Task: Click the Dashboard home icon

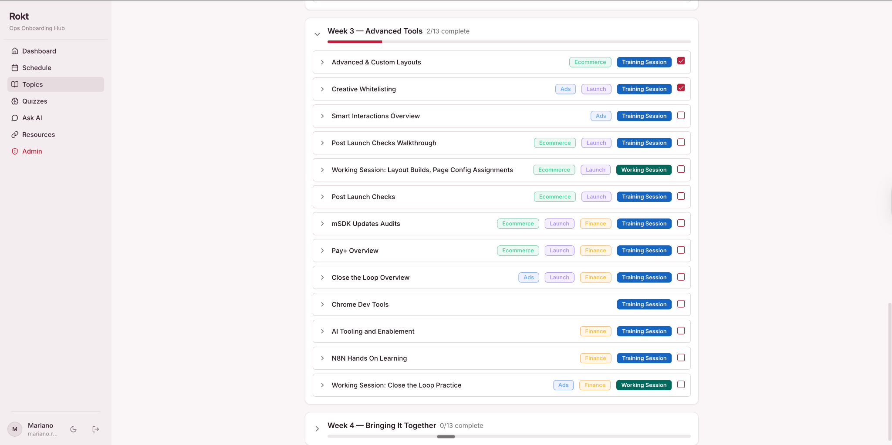Action: coord(15,51)
